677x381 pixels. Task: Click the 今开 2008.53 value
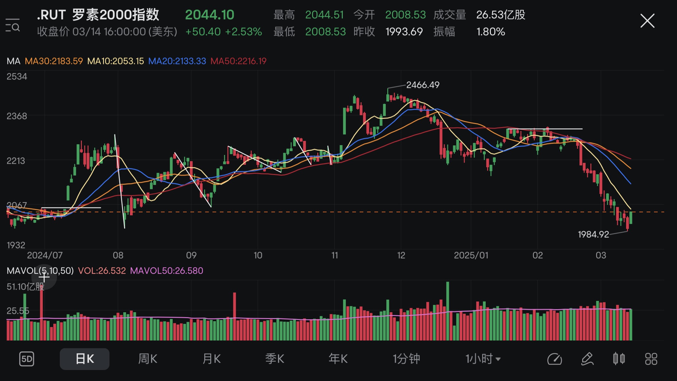pyautogui.click(x=405, y=15)
